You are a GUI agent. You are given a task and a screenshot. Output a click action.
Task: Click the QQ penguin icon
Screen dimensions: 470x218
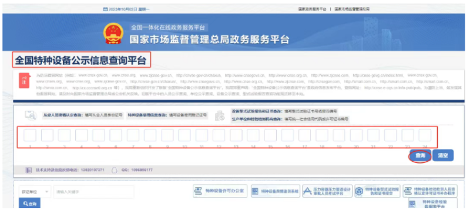click(114, 170)
